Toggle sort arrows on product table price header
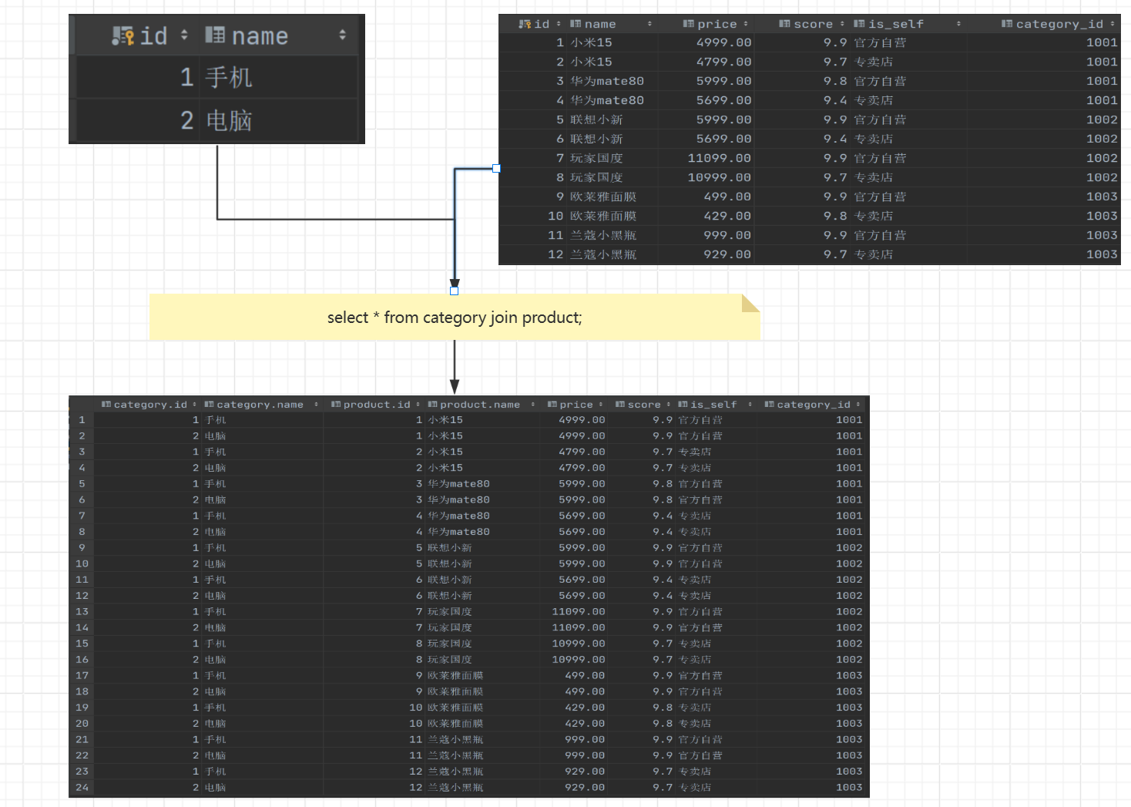This screenshot has height=807, width=1131. [x=745, y=24]
